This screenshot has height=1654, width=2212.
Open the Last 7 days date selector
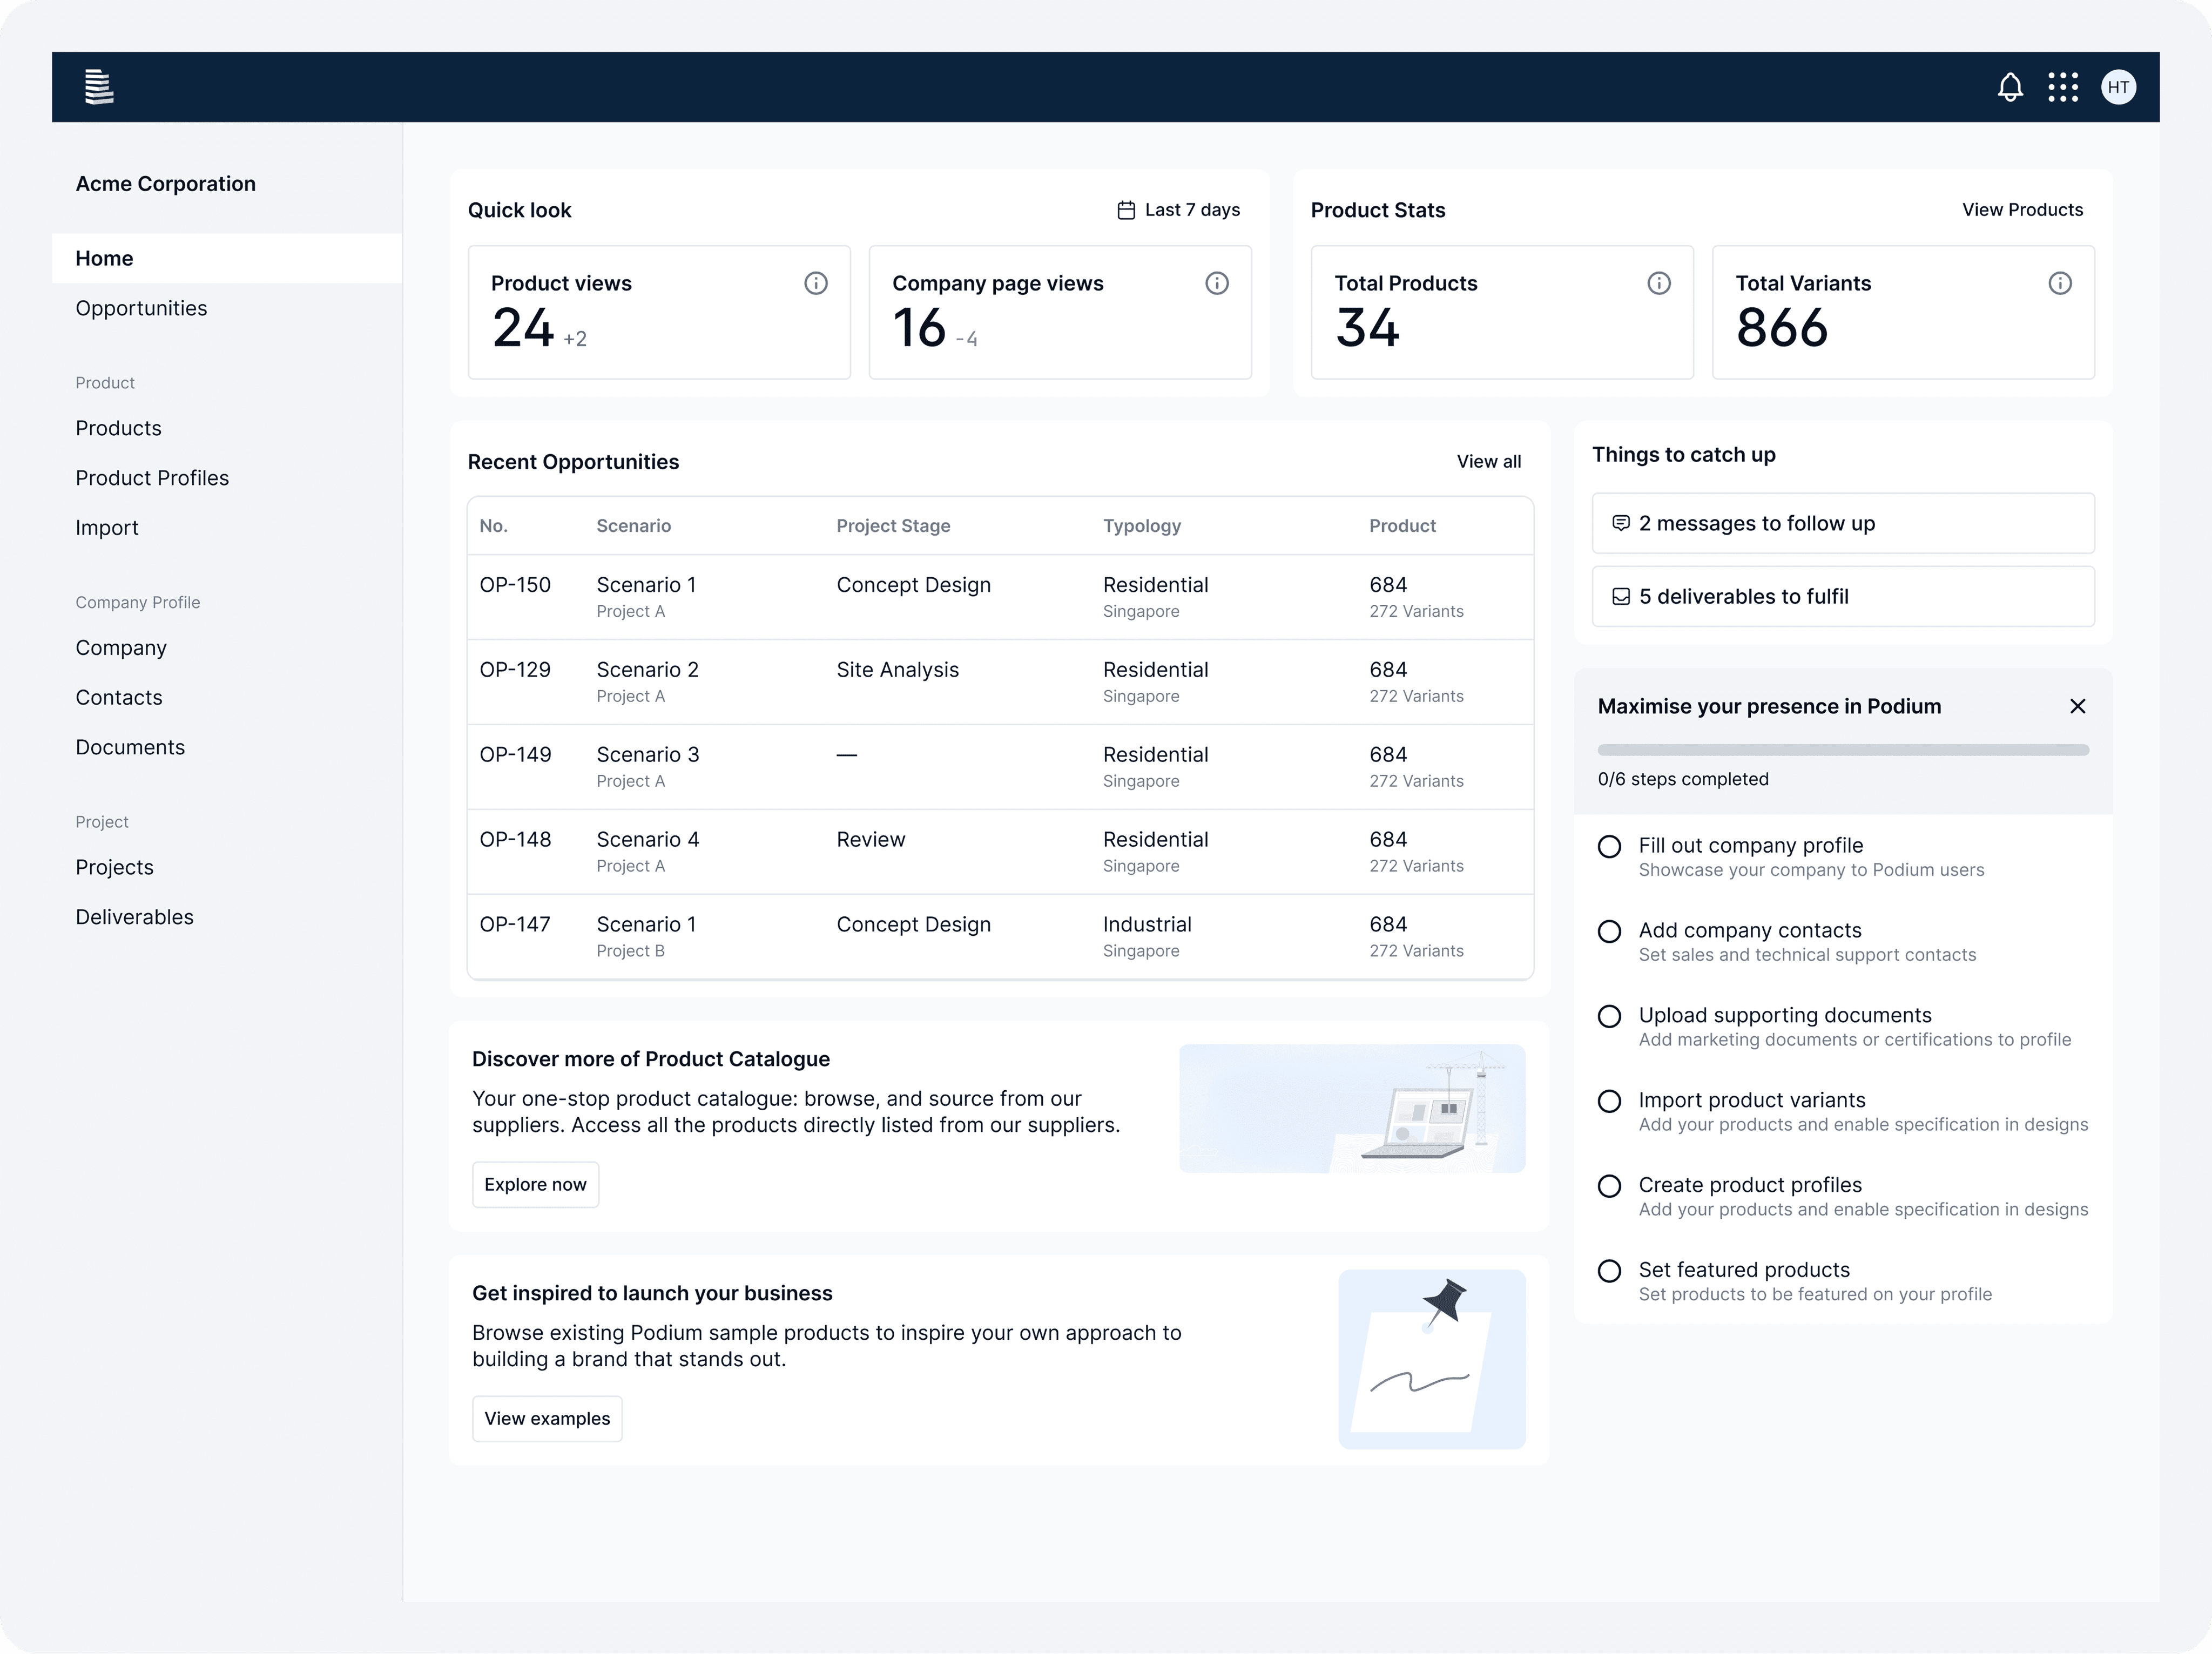tap(1178, 209)
